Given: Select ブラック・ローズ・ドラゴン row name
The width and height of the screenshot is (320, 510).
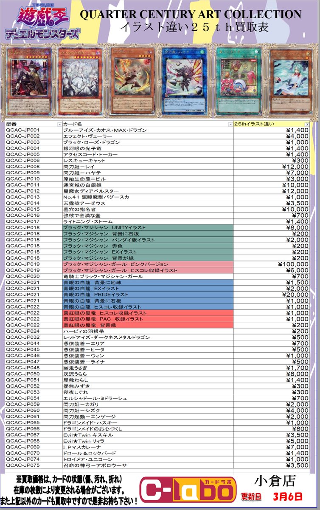Looking at the screenshot, I should [91, 142].
